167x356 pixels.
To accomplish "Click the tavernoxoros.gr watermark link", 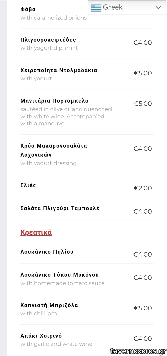I will 138,351.
